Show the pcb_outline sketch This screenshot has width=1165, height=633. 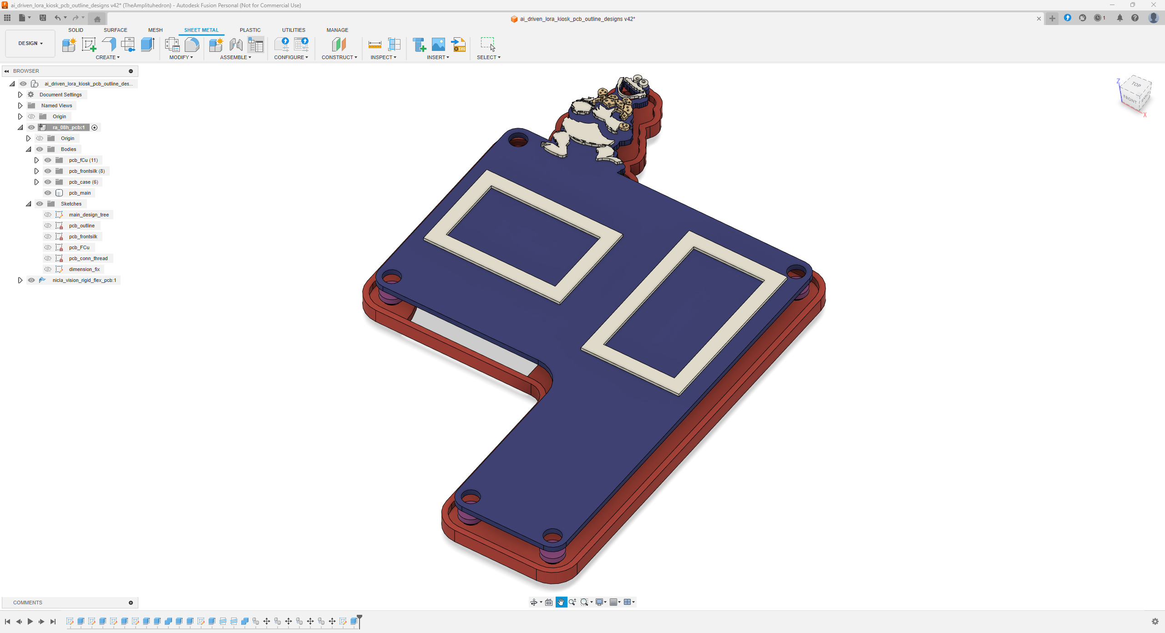point(48,226)
